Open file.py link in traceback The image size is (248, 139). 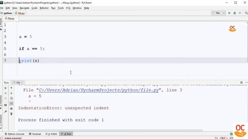tap(99, 90)
